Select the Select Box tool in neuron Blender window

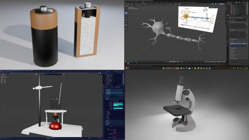coord(126,8)
